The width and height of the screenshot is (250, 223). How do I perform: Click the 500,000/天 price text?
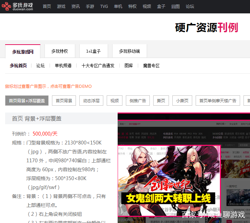point(45,134)
